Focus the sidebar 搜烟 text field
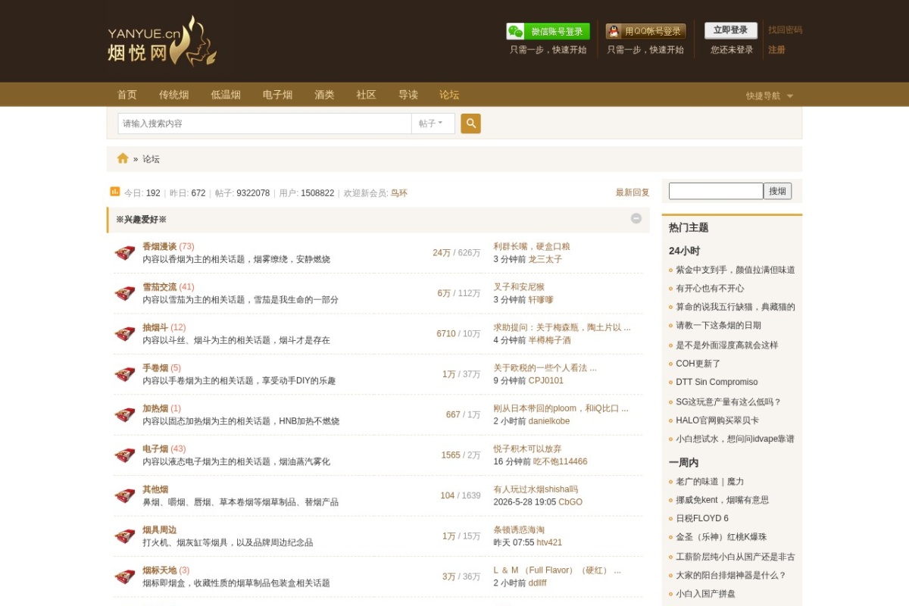 (716, 191)
